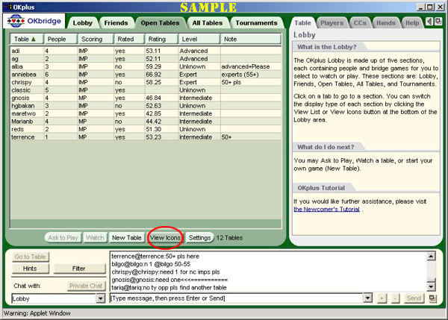Screen dimensions: 448x320
Task: Click the plus button beside Send
Action: (x=382, y=298)
